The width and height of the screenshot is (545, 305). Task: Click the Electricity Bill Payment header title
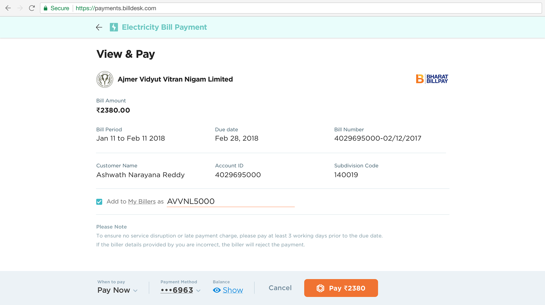coord(164,27)
